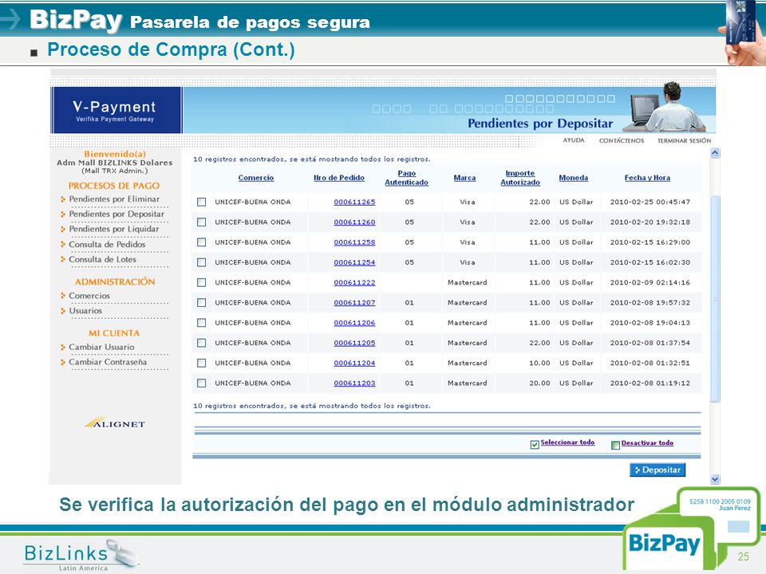Open order number 000611265 link
This screenshot has width=766, height=574.
coord(354,202)
